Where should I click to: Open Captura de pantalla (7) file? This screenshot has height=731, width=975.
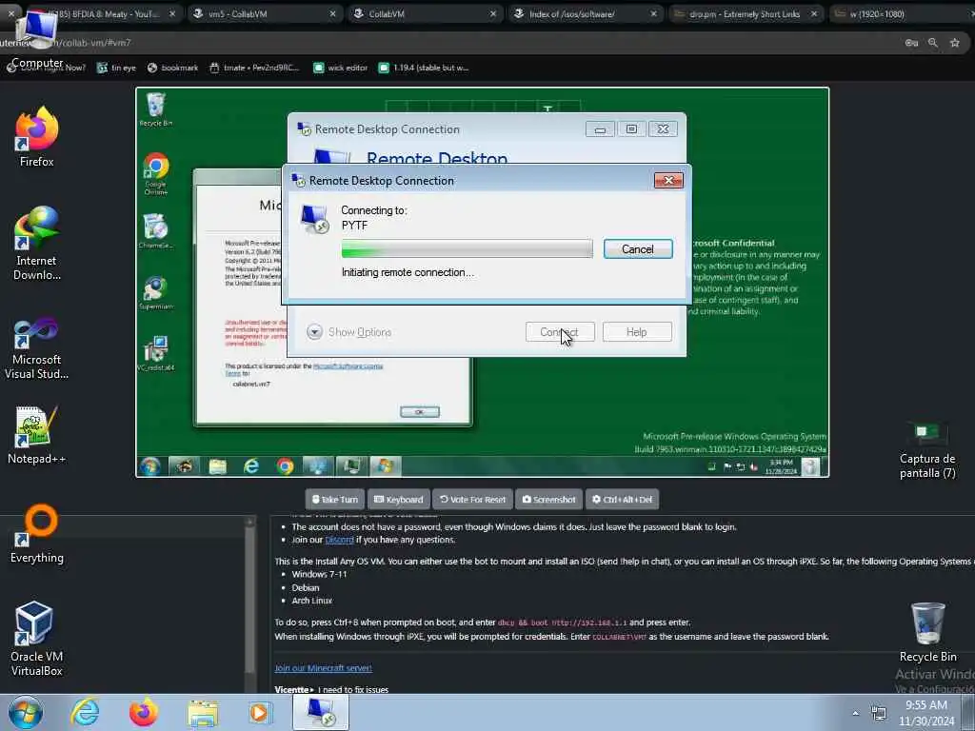(927, 450)
